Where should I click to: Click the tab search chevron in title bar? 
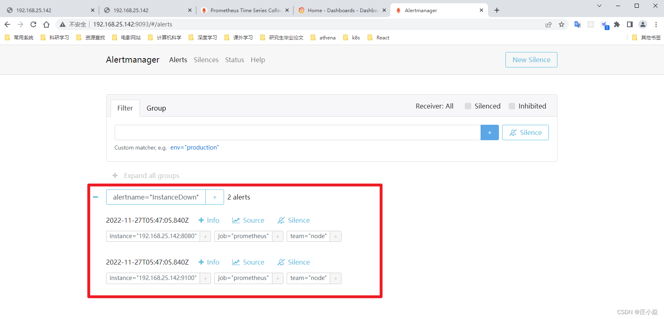point(599,6)
